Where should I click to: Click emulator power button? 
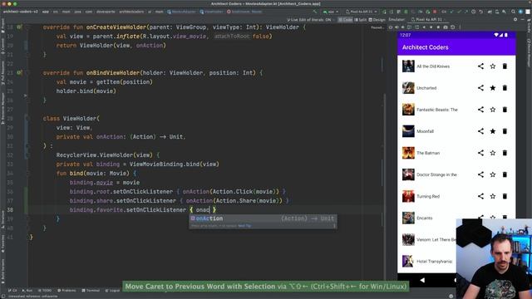point(391,27)
